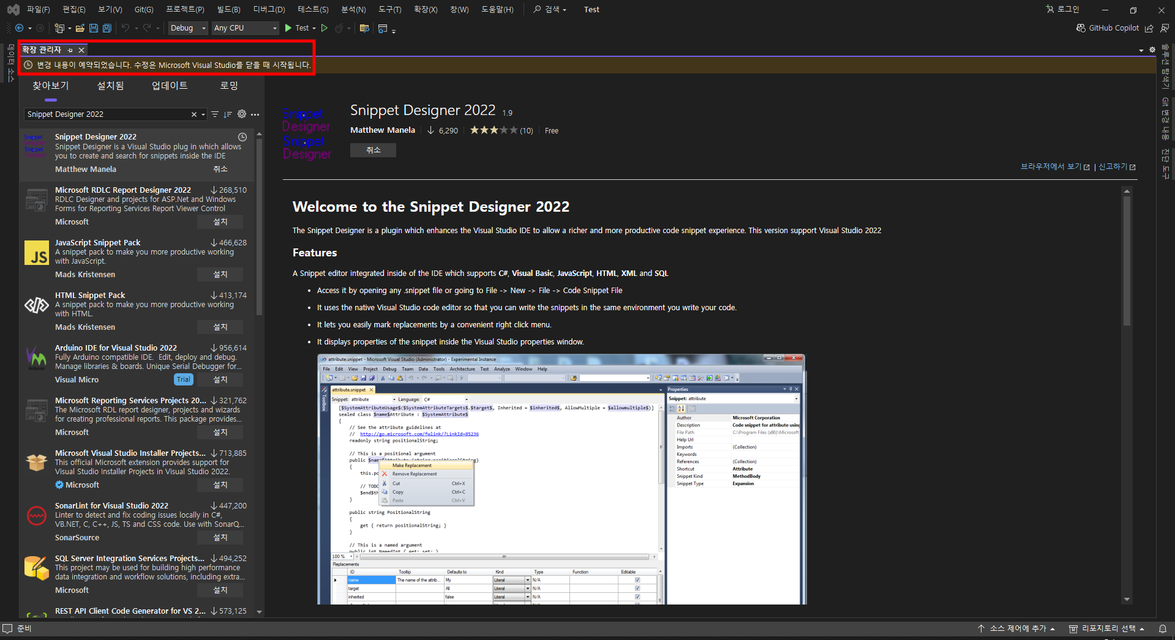Expand the toolbar overflow options arrow
This screenshot has height=640, width=1175.
tap(393, 31)
